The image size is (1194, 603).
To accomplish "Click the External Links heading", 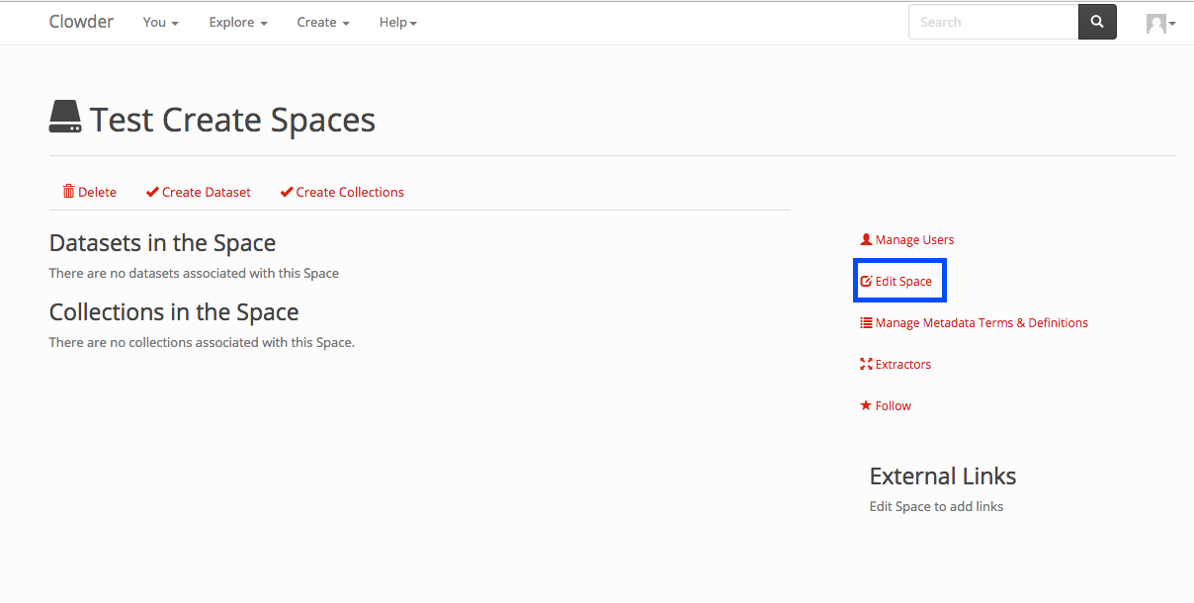I will pos(942,475).
